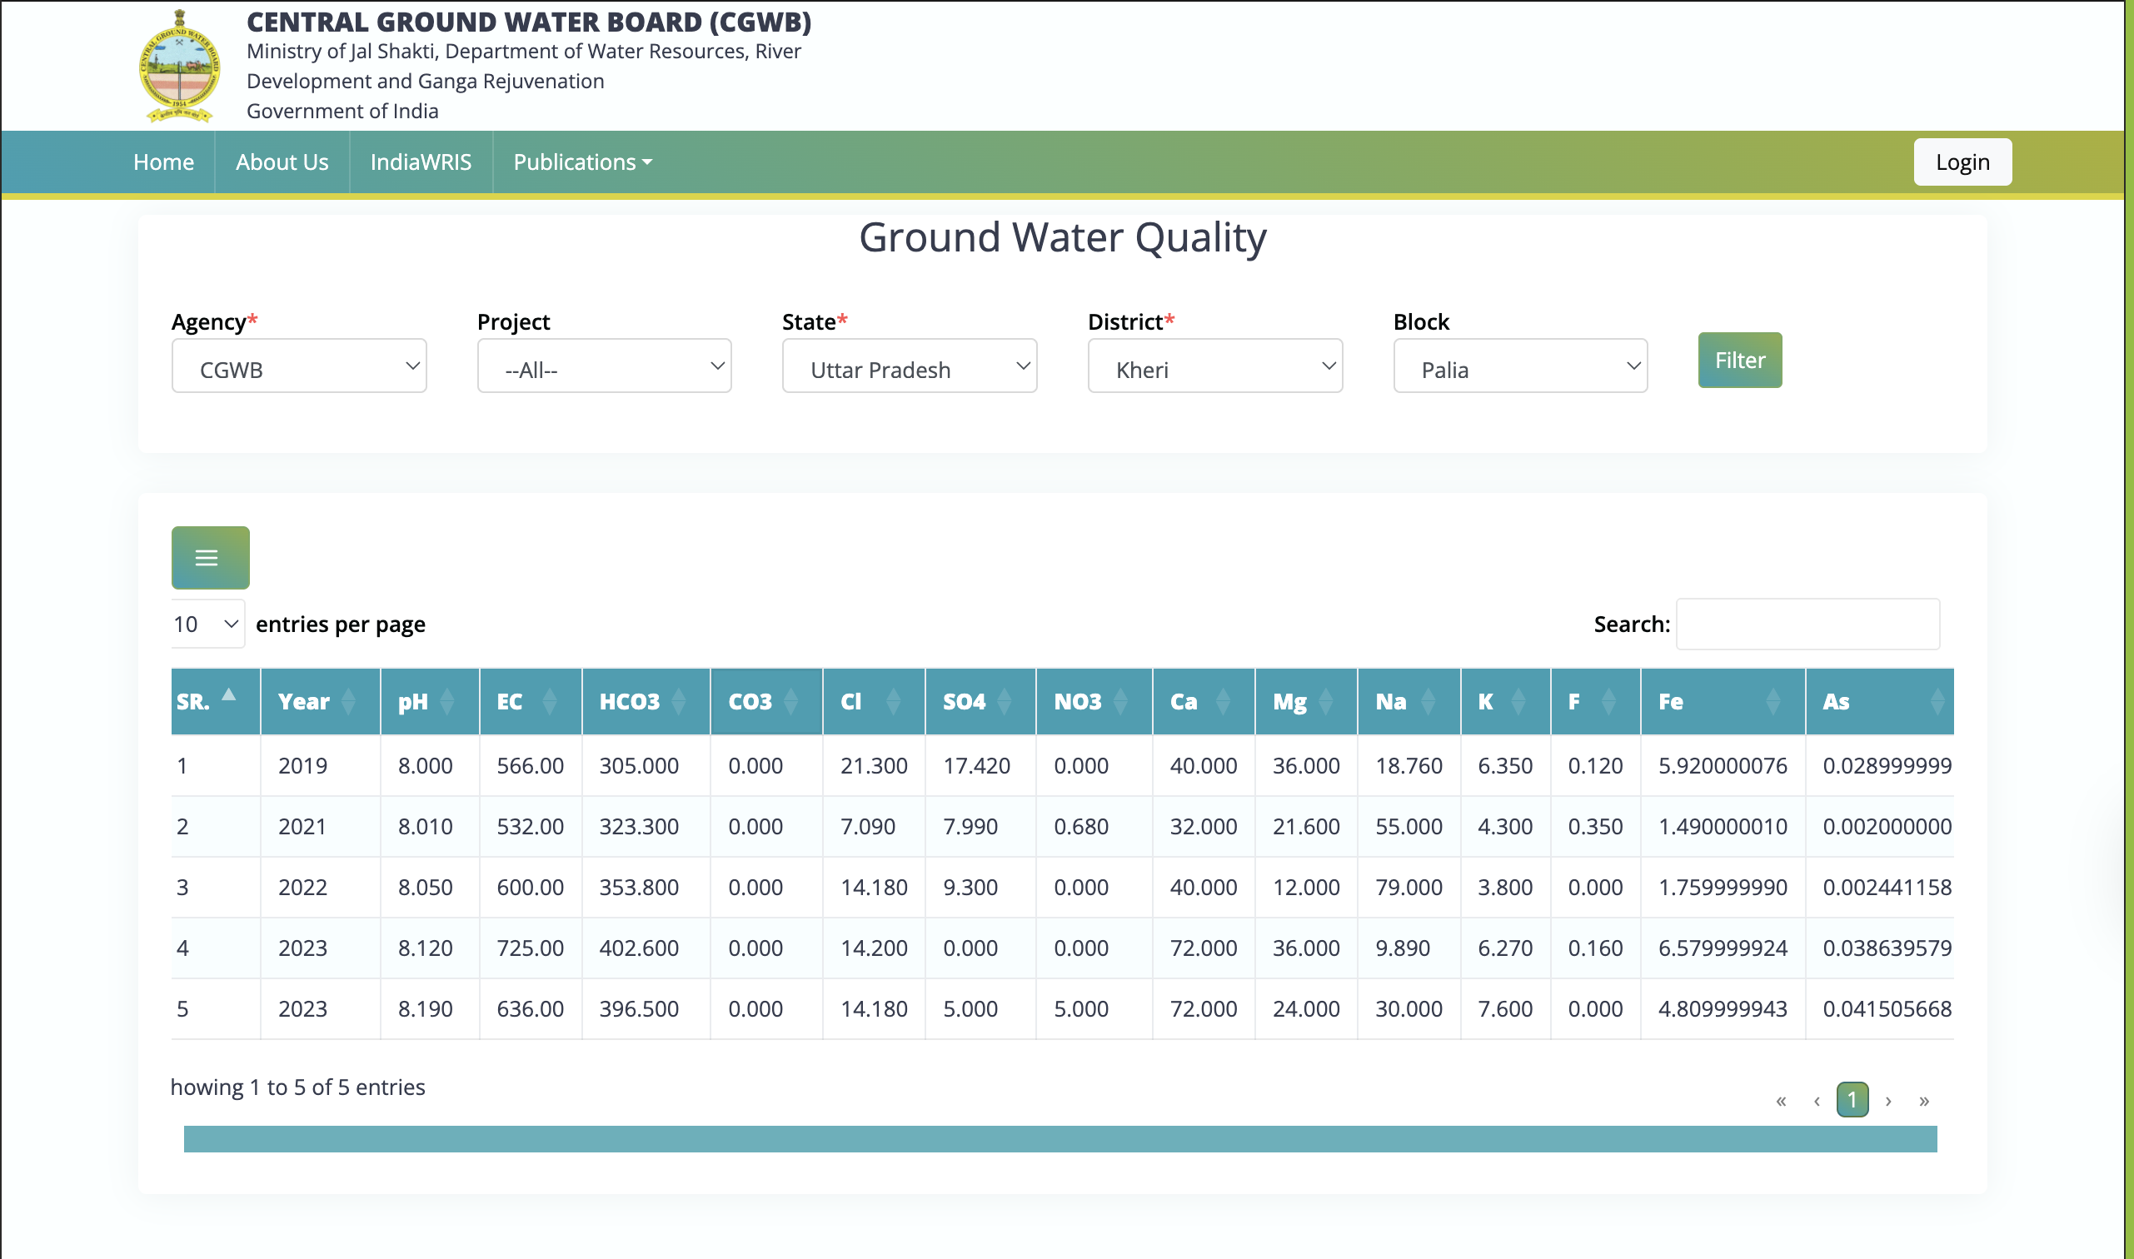The height and width of the screenshot is (1259, 2134).
Task: Click As value 0.041505668
Action: (1887, 1008)
